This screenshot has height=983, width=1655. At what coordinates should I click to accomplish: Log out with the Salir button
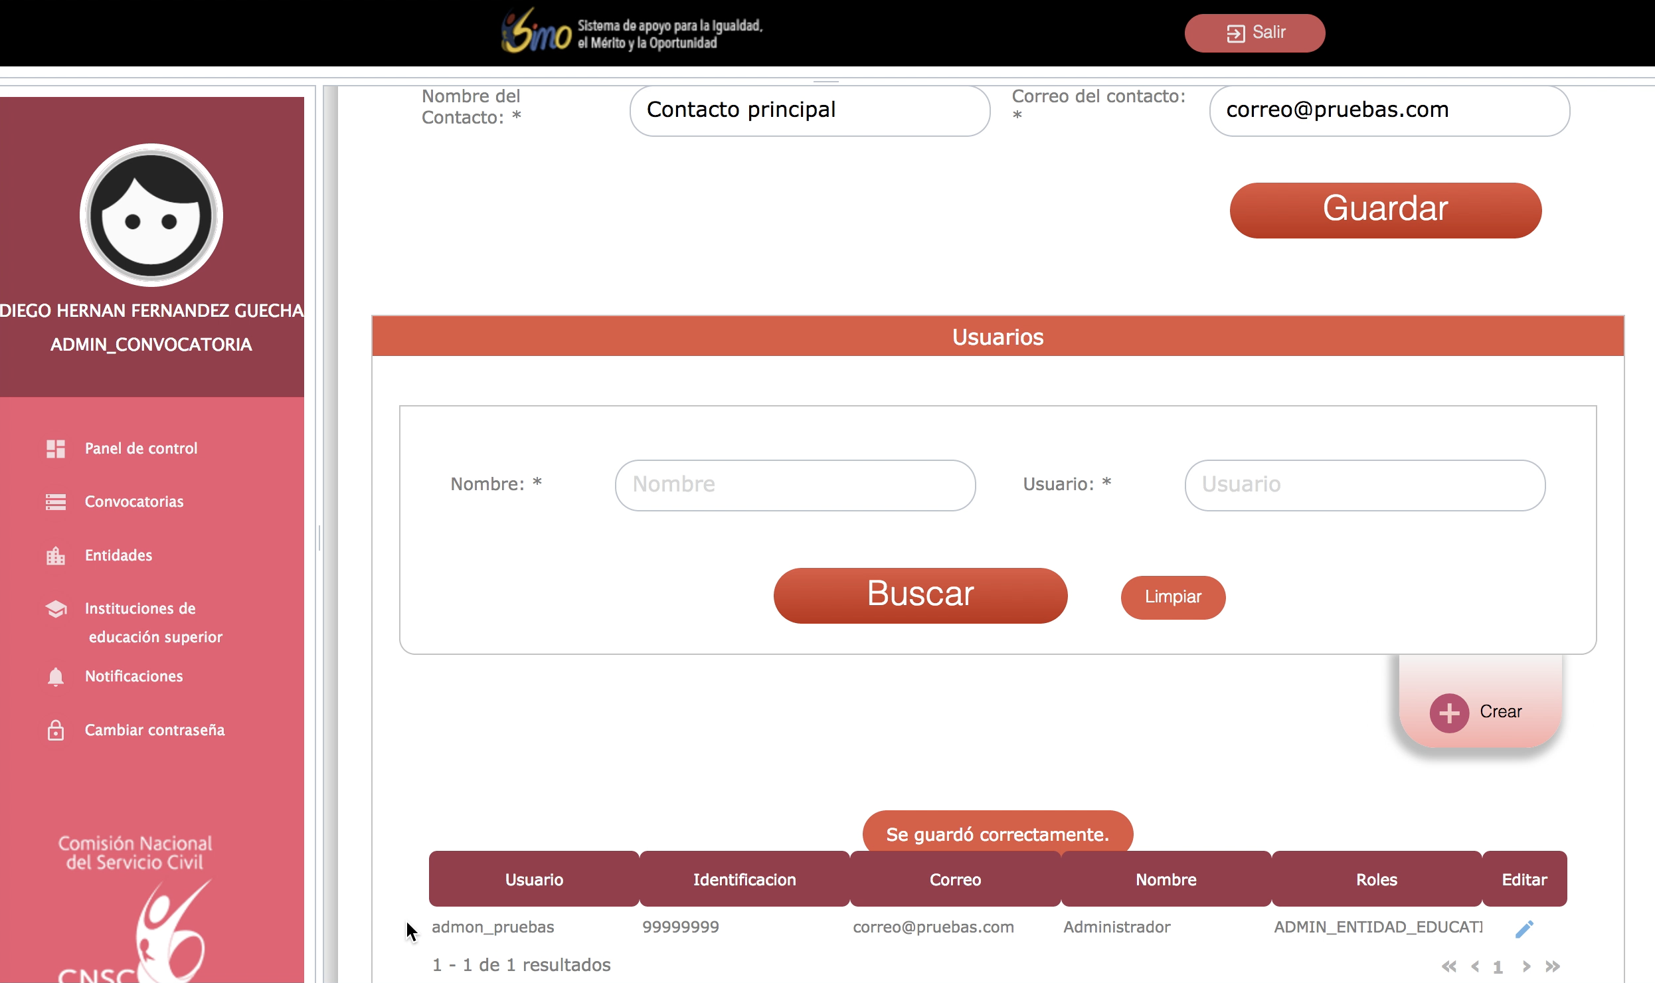(1255, 33)
